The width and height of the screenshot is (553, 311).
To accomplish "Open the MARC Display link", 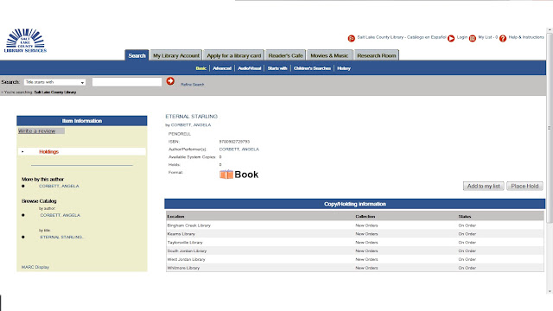I will click(35, 267).
